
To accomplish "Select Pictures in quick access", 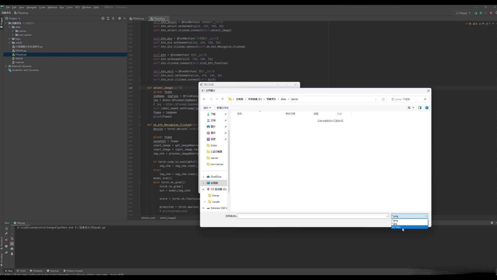I will pos(213,127).
